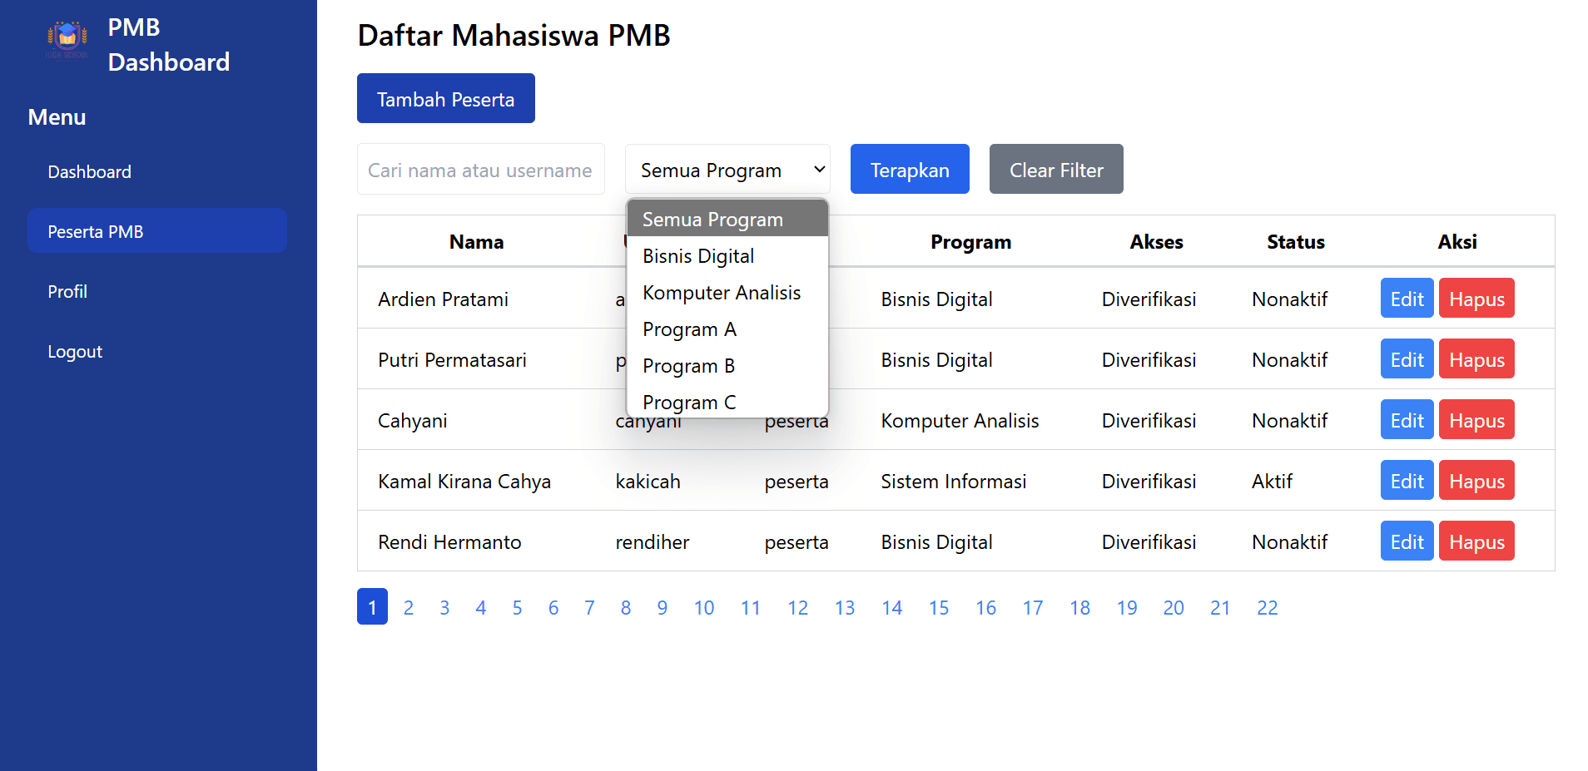Click Logout in the sidebar
This screenshot has height=771, width=1588.
pyautogui.click(x=75, y=351)
